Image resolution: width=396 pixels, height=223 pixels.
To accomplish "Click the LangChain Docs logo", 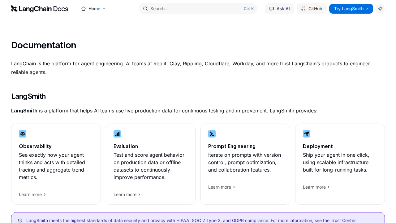I will (40, 9).
